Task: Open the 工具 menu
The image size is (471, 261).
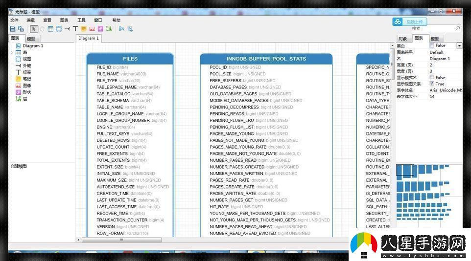Action: (x=81, y=20)
